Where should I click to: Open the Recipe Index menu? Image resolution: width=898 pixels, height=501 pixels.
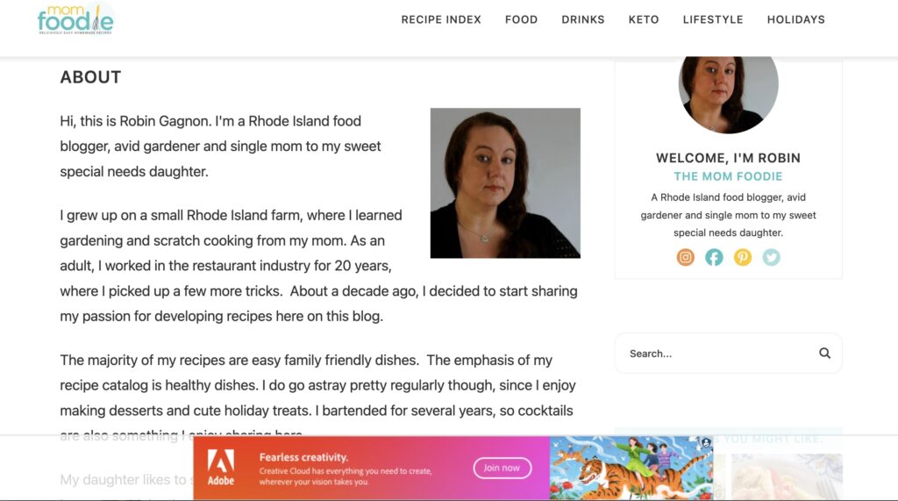441,19
